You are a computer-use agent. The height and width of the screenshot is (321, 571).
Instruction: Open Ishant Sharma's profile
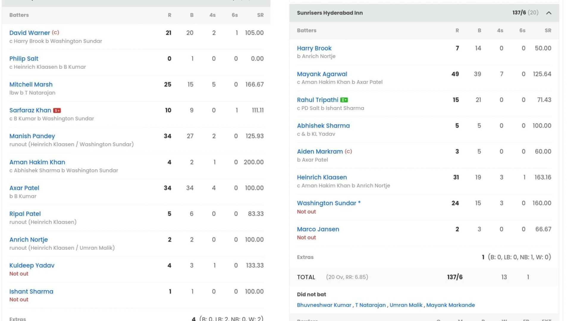(x=31, y=292)
